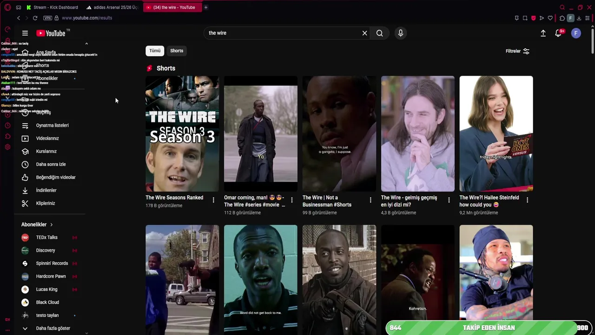
Task: Reload the page with the refresh icon
Action: tap(35, 18)
